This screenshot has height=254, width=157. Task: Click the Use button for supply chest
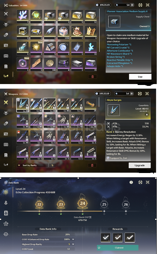[x=140, y=77]
